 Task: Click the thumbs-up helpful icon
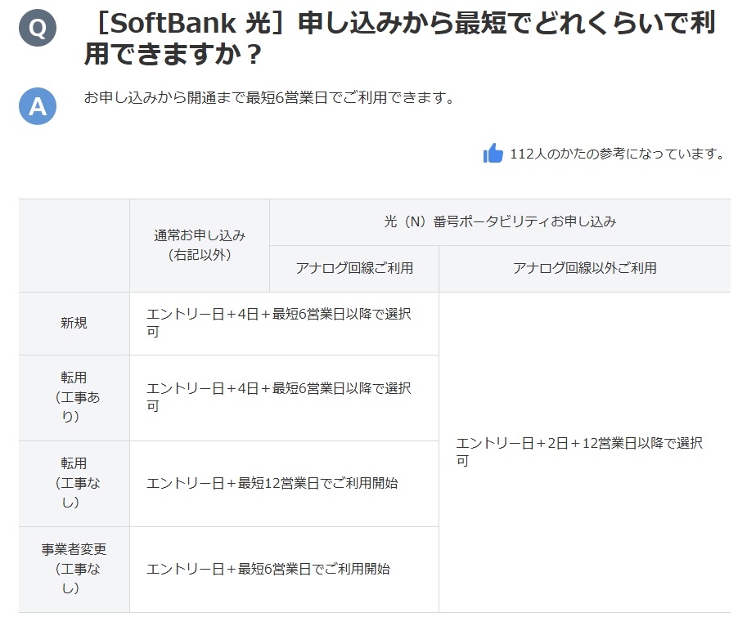point(493,153)
